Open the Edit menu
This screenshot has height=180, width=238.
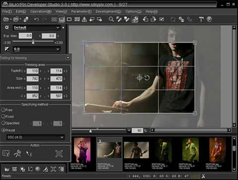click(21, 11)
